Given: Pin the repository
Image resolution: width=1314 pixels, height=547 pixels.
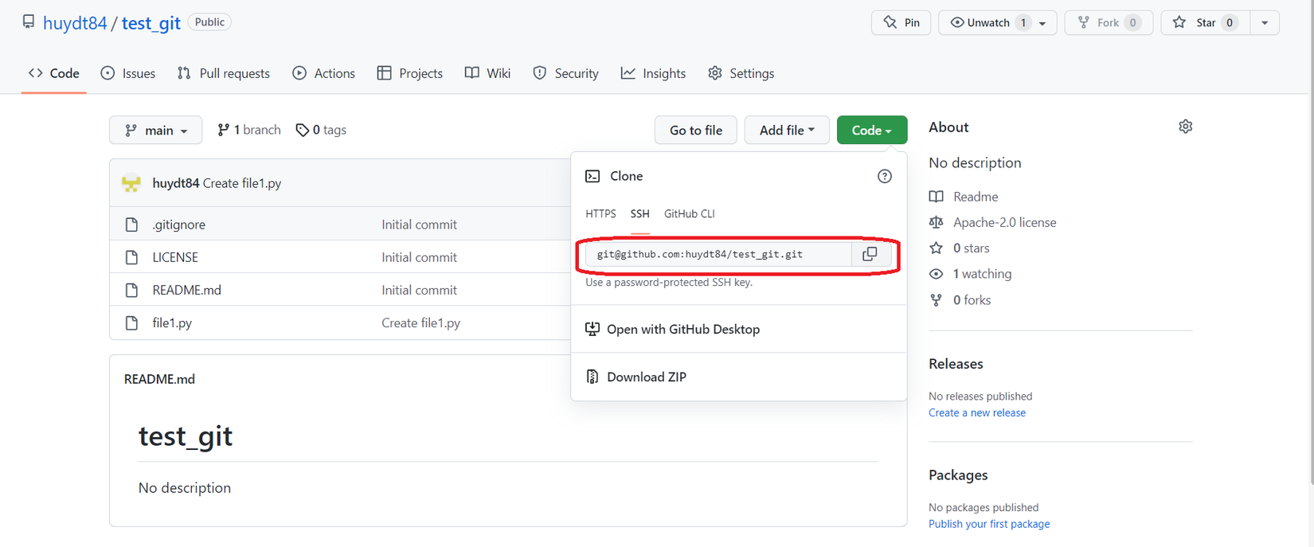Looking at the screenshot, I should click(901, 22).
